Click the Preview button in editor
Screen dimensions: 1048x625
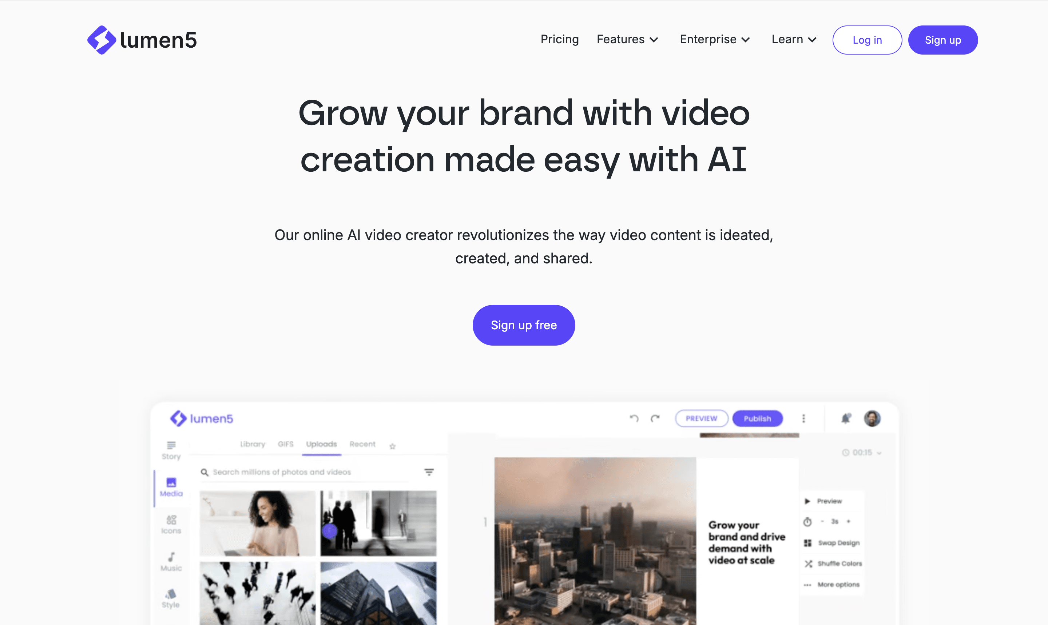tap(700, 418)
